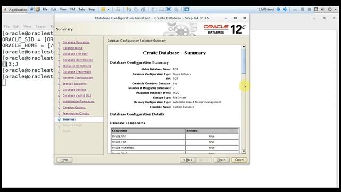Click the revert to snapshot icon
341x192 pixels.
coord(136,10)
